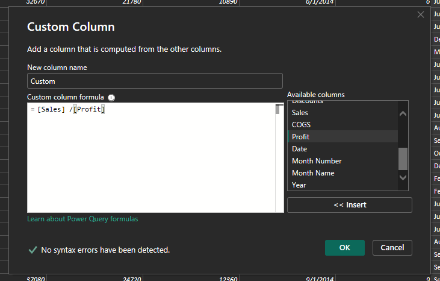Select Date in Available columns
440x281 pixels.
point(342,149)
